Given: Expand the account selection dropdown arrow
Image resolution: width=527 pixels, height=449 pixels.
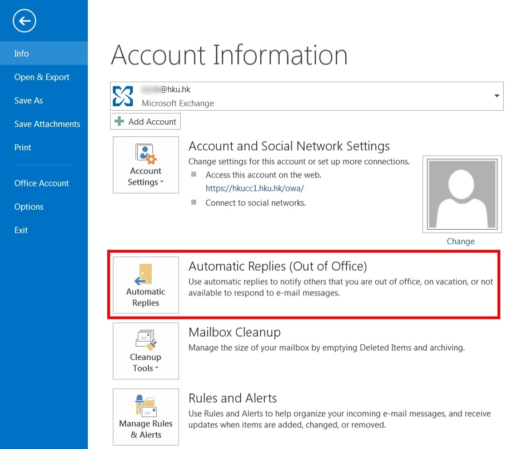Looking at the screenshot, I should point(496,95).
